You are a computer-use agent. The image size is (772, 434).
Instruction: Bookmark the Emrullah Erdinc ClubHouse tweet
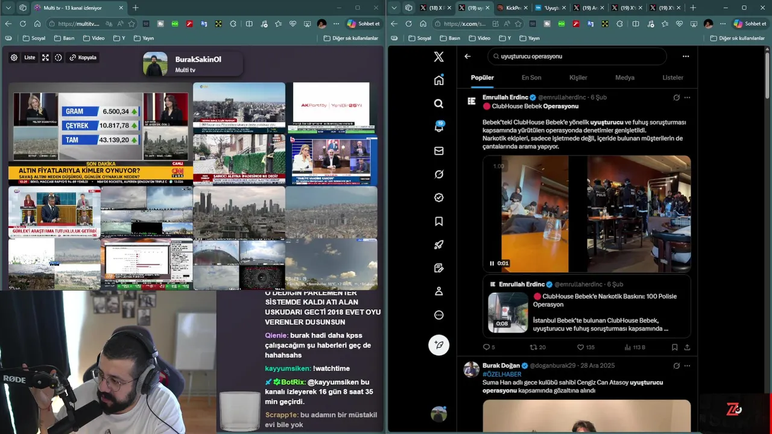coord(674,347)
